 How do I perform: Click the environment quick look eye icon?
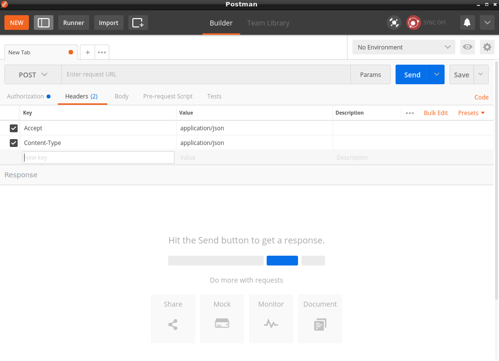click(468, 47)
